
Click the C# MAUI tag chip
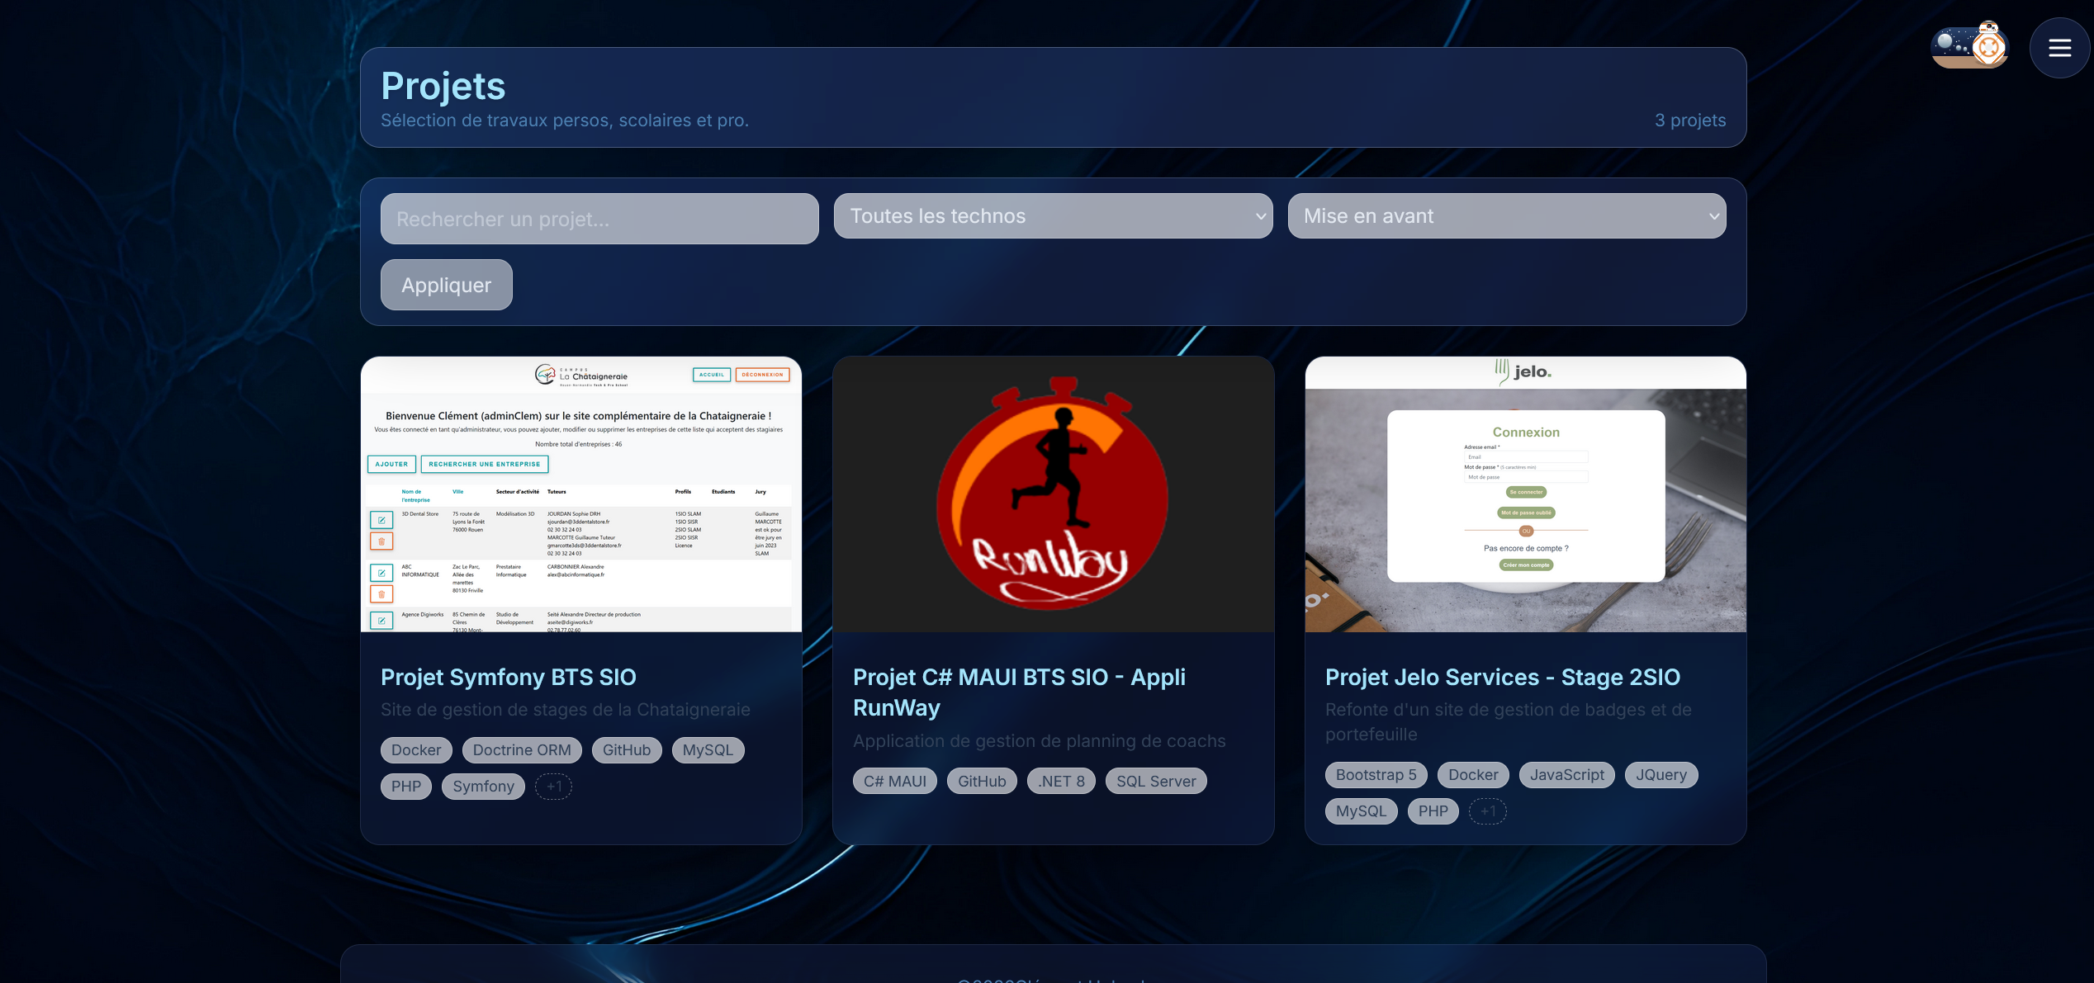(894, 782)
